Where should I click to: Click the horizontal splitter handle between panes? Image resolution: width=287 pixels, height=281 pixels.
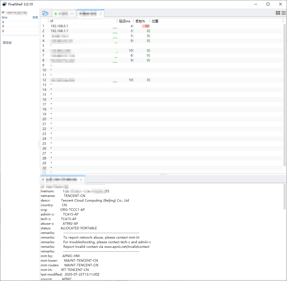(163, 174)
